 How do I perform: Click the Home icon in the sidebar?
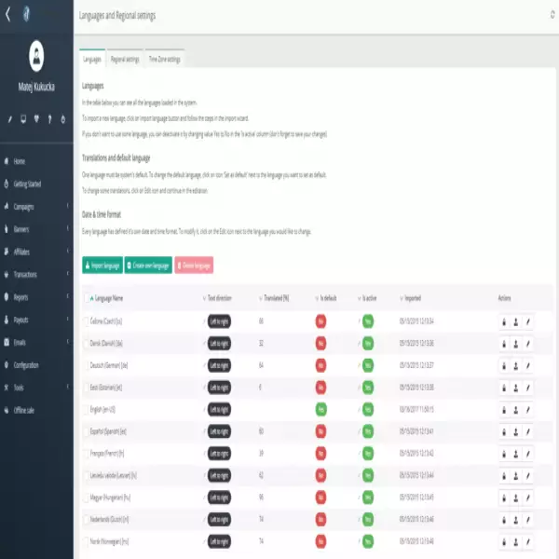coord(7,161)
